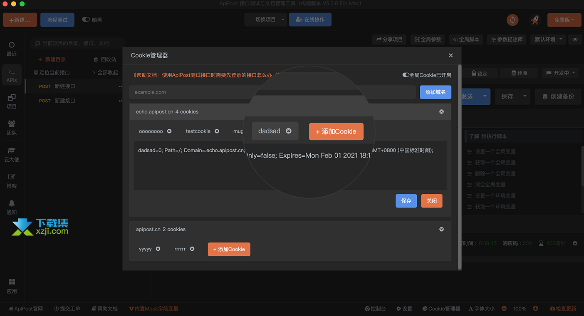Open 回收站 recycle bin
Screen dimensions: 584x316
pos(105,59)
